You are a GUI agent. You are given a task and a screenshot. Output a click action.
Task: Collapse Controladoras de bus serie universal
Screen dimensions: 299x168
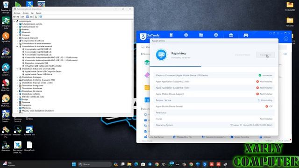(x=17, y=46)
